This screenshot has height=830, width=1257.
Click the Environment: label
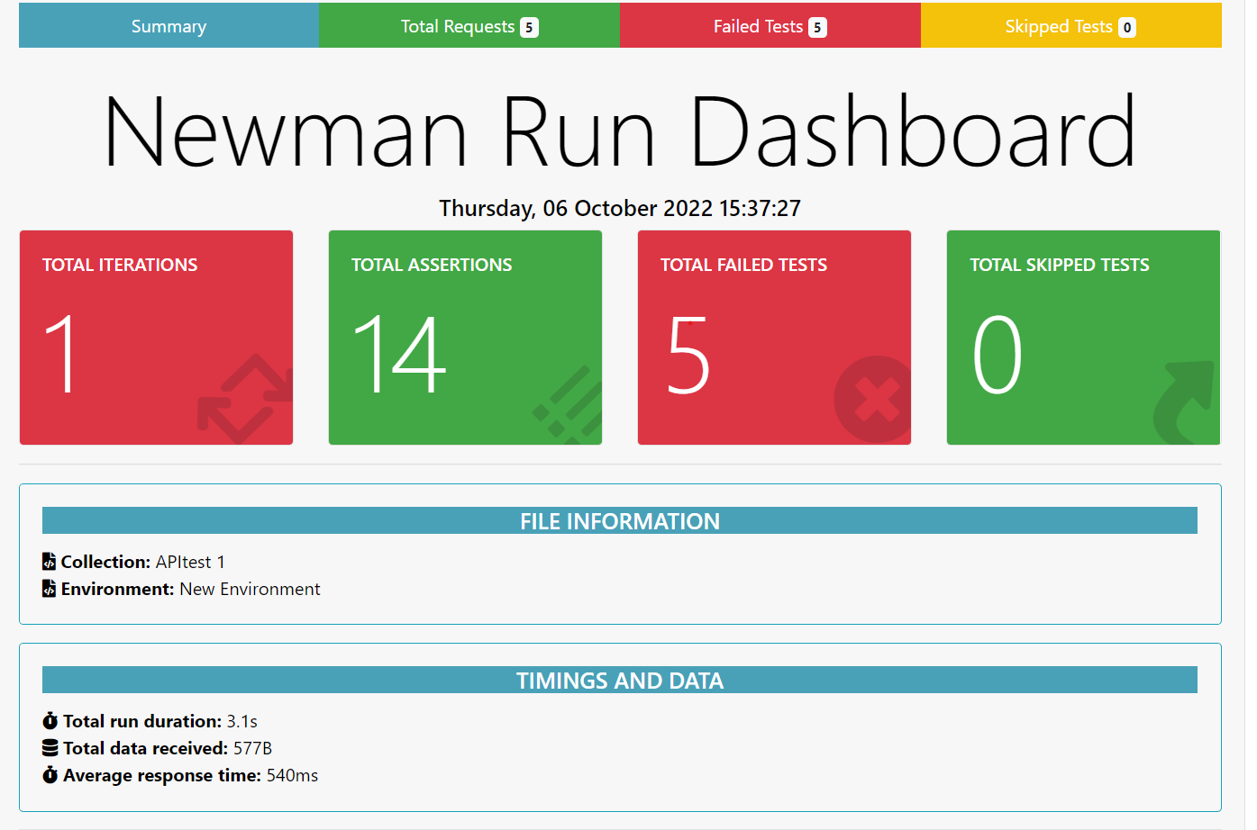117,589
